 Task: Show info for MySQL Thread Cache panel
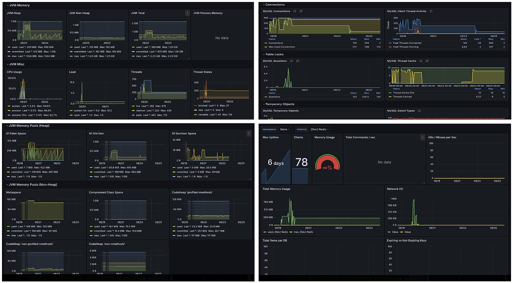(421, 61)
